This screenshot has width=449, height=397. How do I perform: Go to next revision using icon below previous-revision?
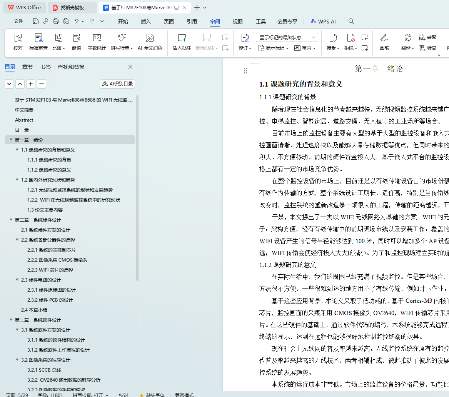(x=365, y=48)
